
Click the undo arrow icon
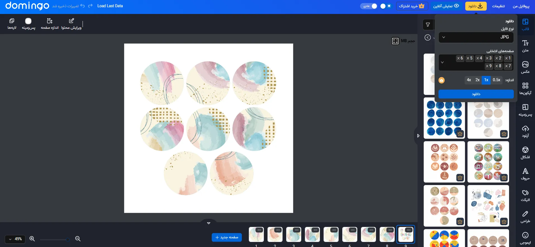(x=83, y=6)
